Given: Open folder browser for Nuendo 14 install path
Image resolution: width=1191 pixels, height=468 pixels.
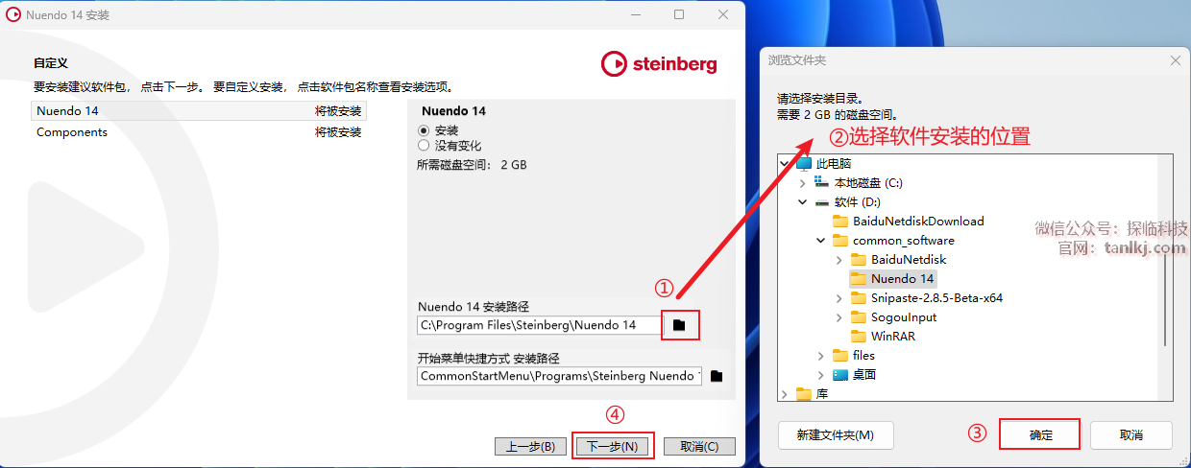Looking at the screenshot, I should point(679,325).
